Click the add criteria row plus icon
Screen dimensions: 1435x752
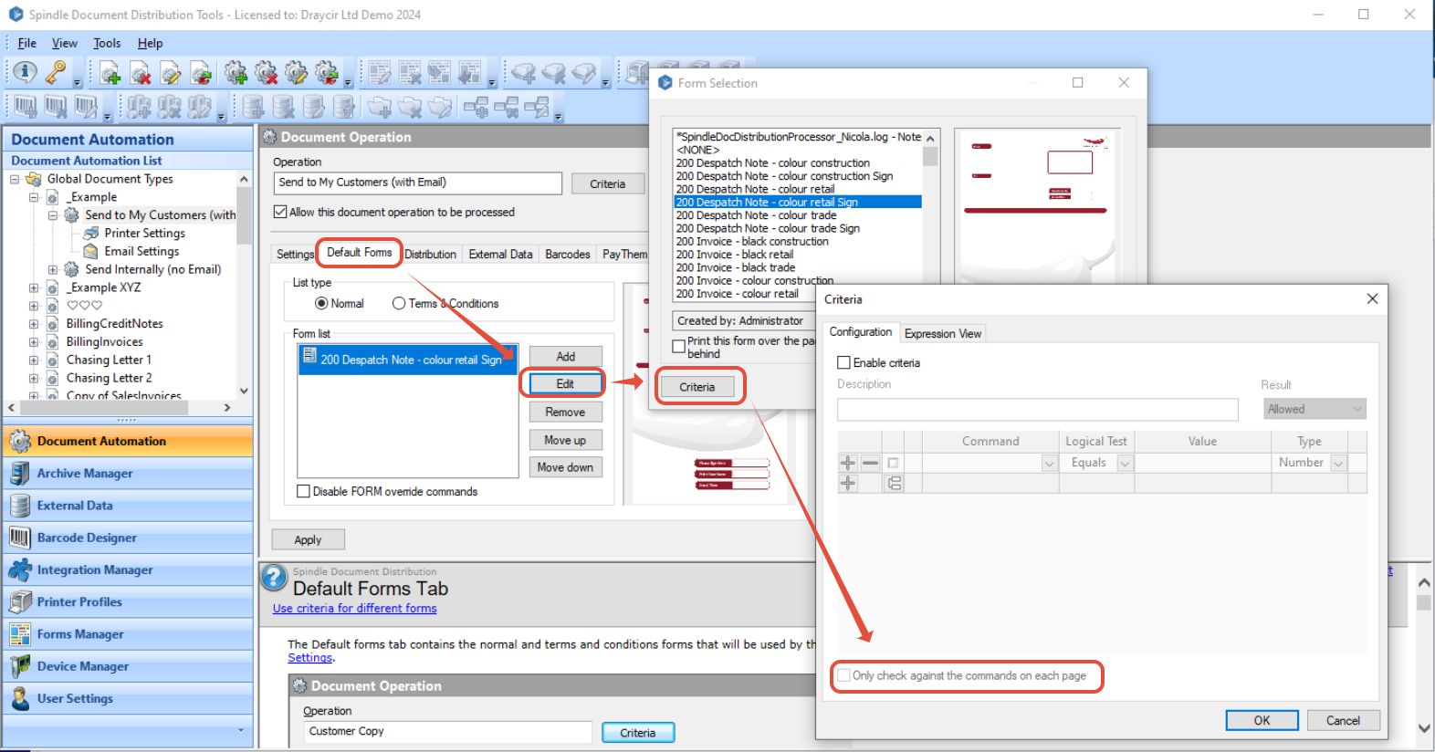[848, 463]
